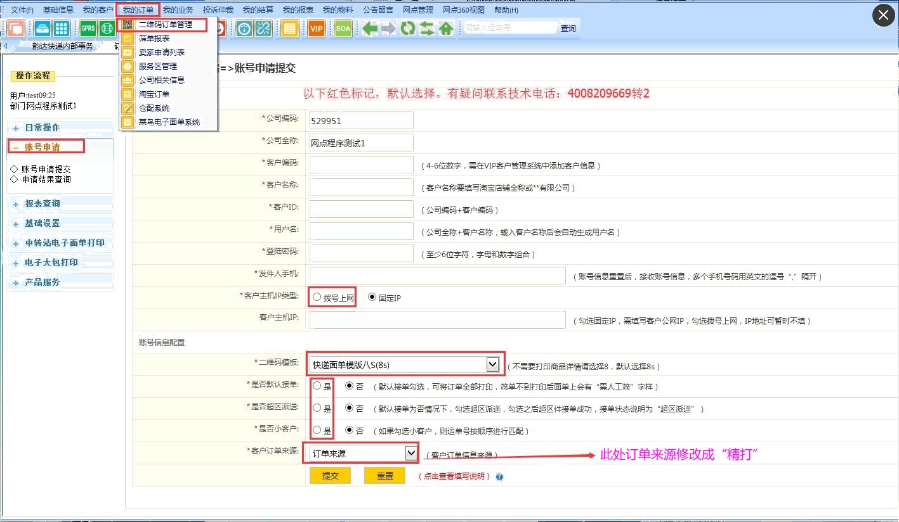Click the 客户名称 input field
Viewport: 899px width, 522px height.
coord(361,187)
